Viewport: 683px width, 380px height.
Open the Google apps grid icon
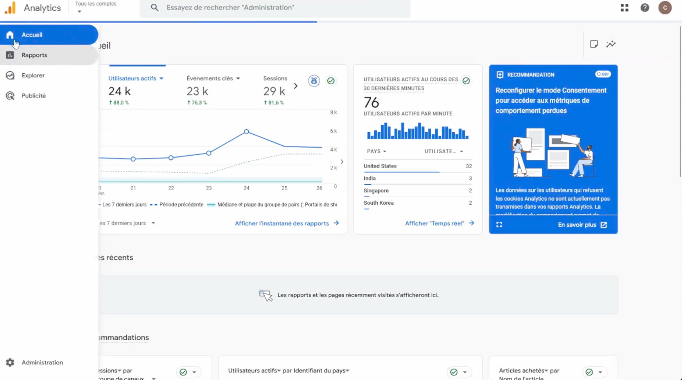[624, 8]
